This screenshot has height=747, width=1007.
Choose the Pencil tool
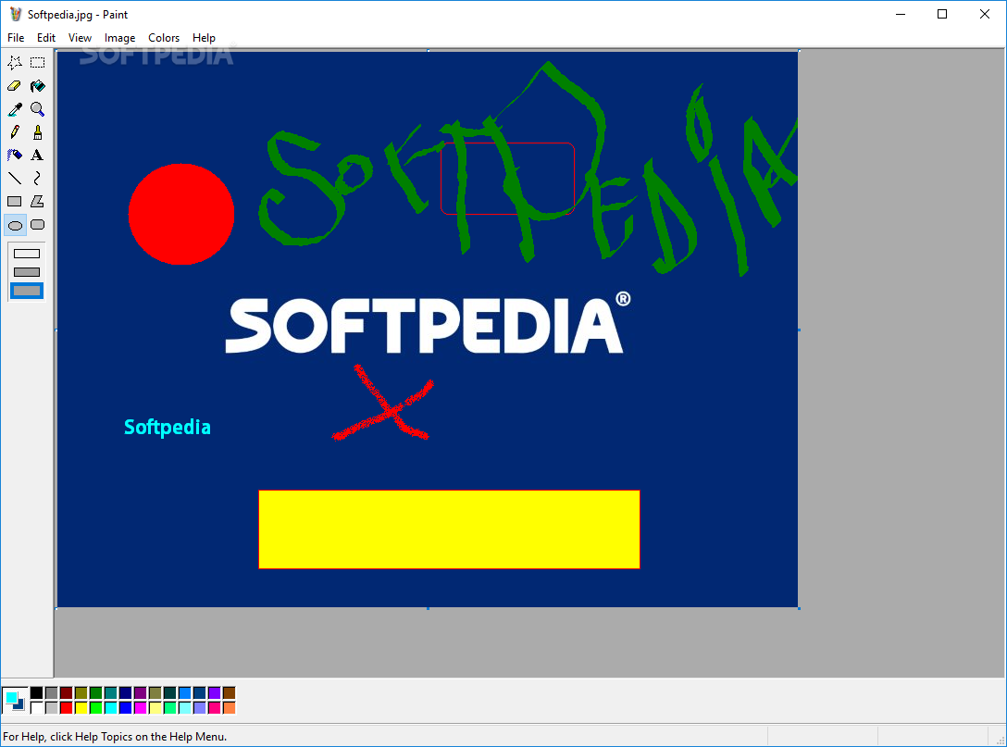15,131
